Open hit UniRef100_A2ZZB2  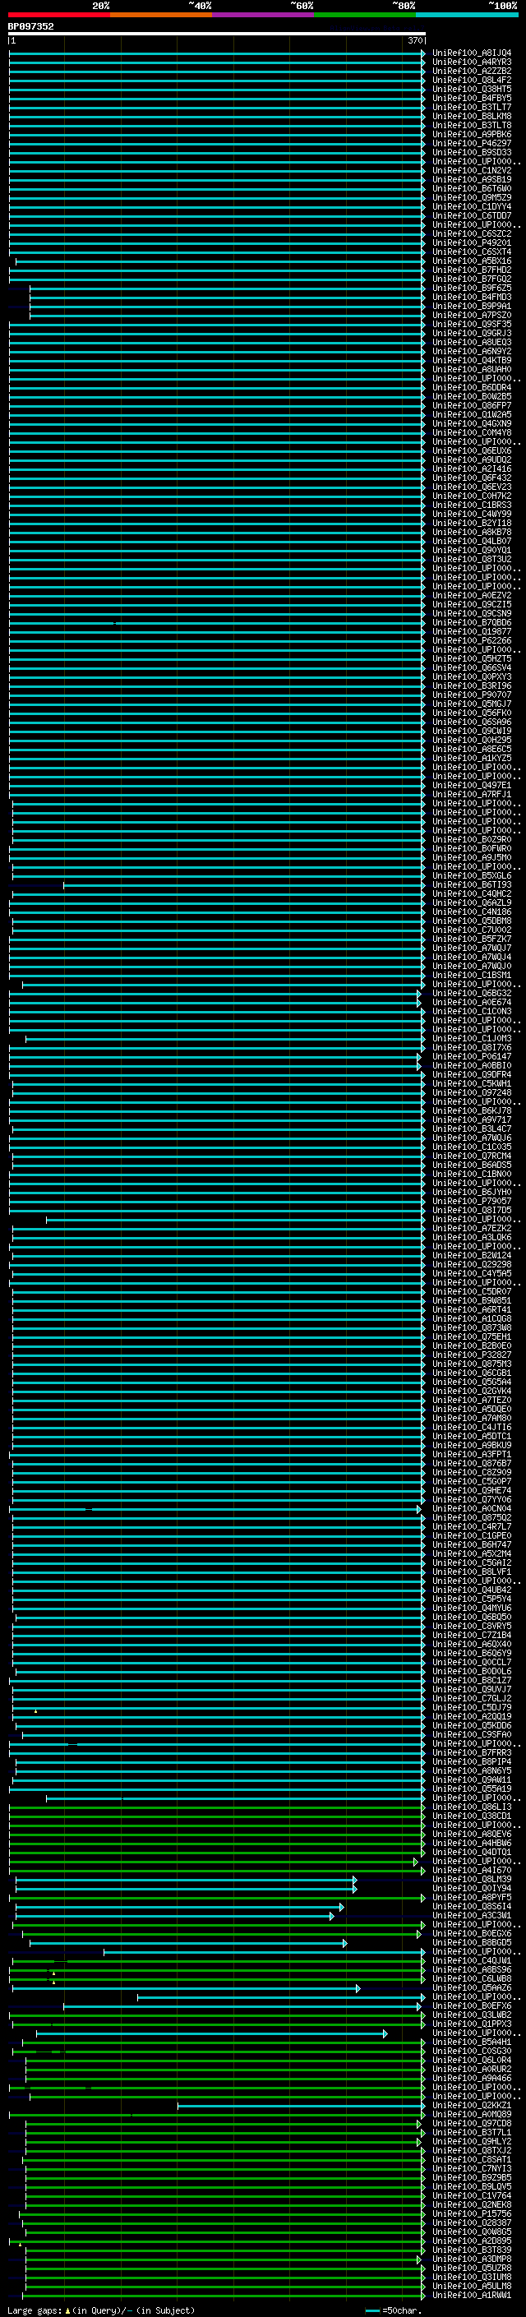[472, 71]
